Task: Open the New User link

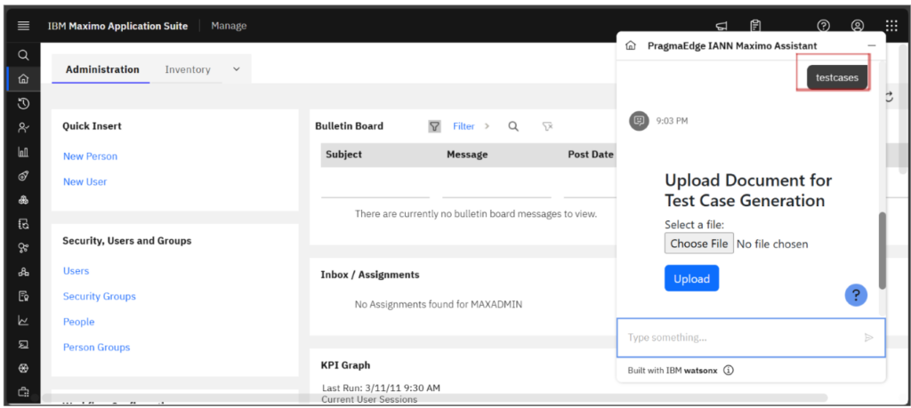Action: pos(85,181)
